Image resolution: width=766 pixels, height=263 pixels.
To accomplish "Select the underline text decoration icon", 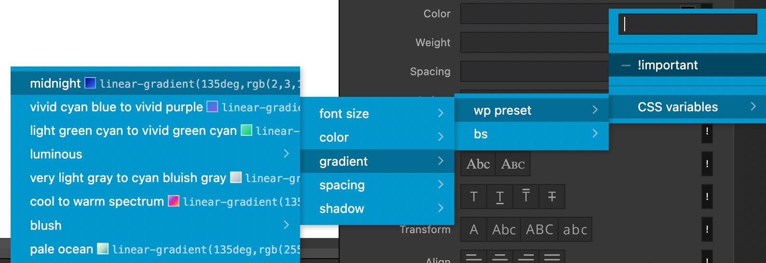I will (x=500, y=196).
